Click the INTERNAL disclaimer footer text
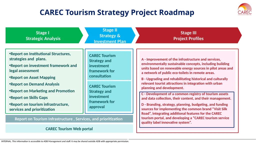The width and height of the screenshot is (256, 144). (x=65, y=141)
